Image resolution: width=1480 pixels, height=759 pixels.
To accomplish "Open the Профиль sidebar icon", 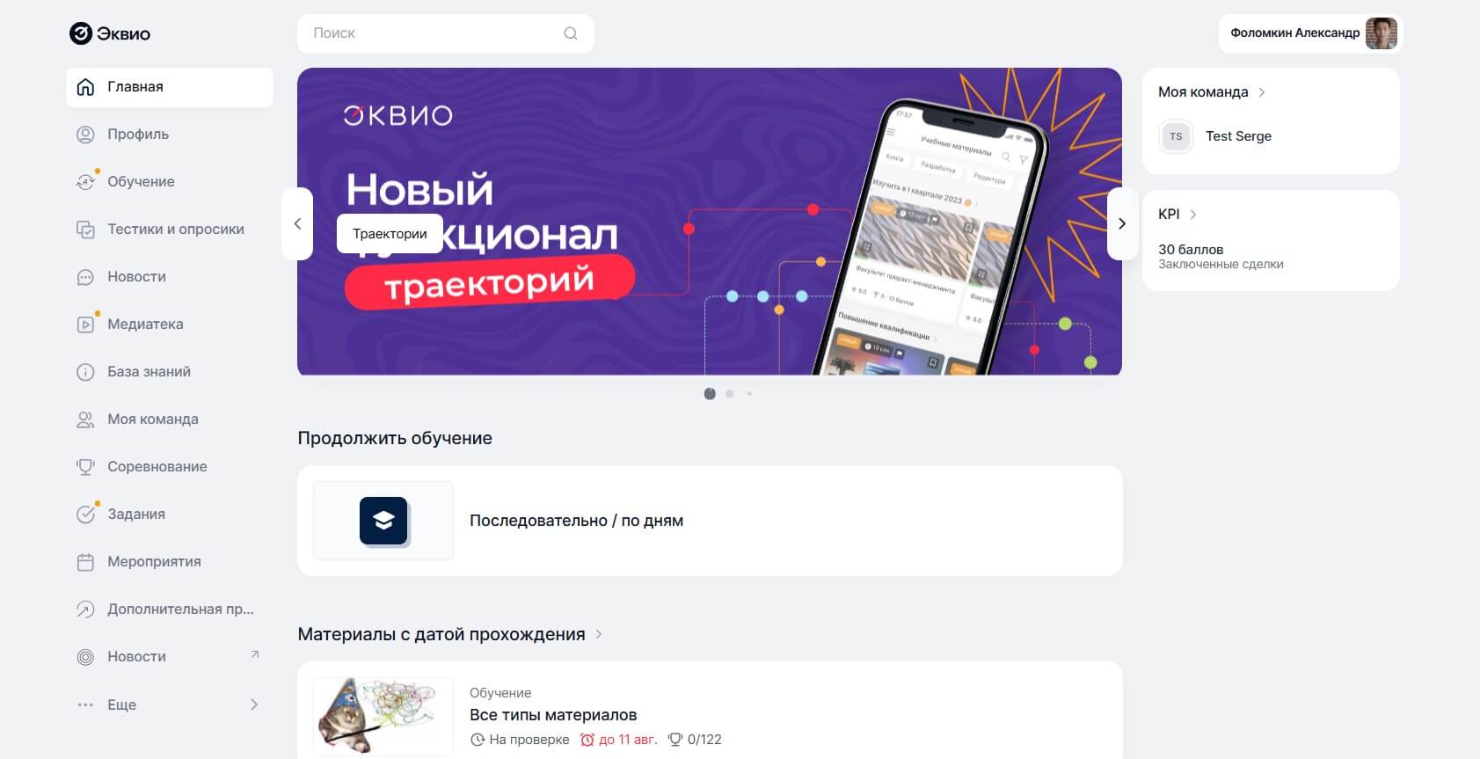I will [85, 135].
